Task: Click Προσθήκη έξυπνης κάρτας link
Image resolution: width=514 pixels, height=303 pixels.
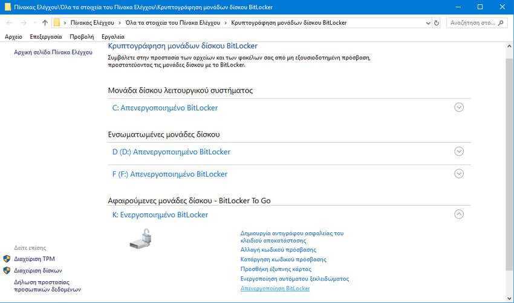Action: [276, 269]
